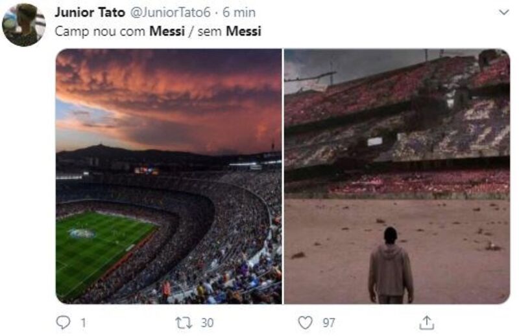This screenshot has width=519, height=336.
Task: Click the first bold Messi keyword
Action: click(167, 31)
